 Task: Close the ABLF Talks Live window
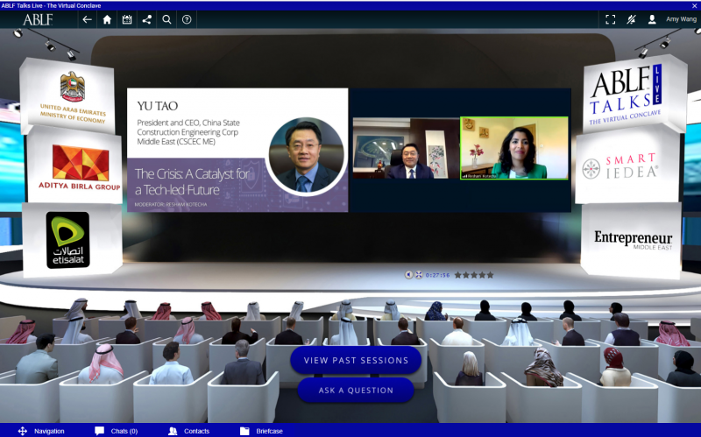[694, 5]
